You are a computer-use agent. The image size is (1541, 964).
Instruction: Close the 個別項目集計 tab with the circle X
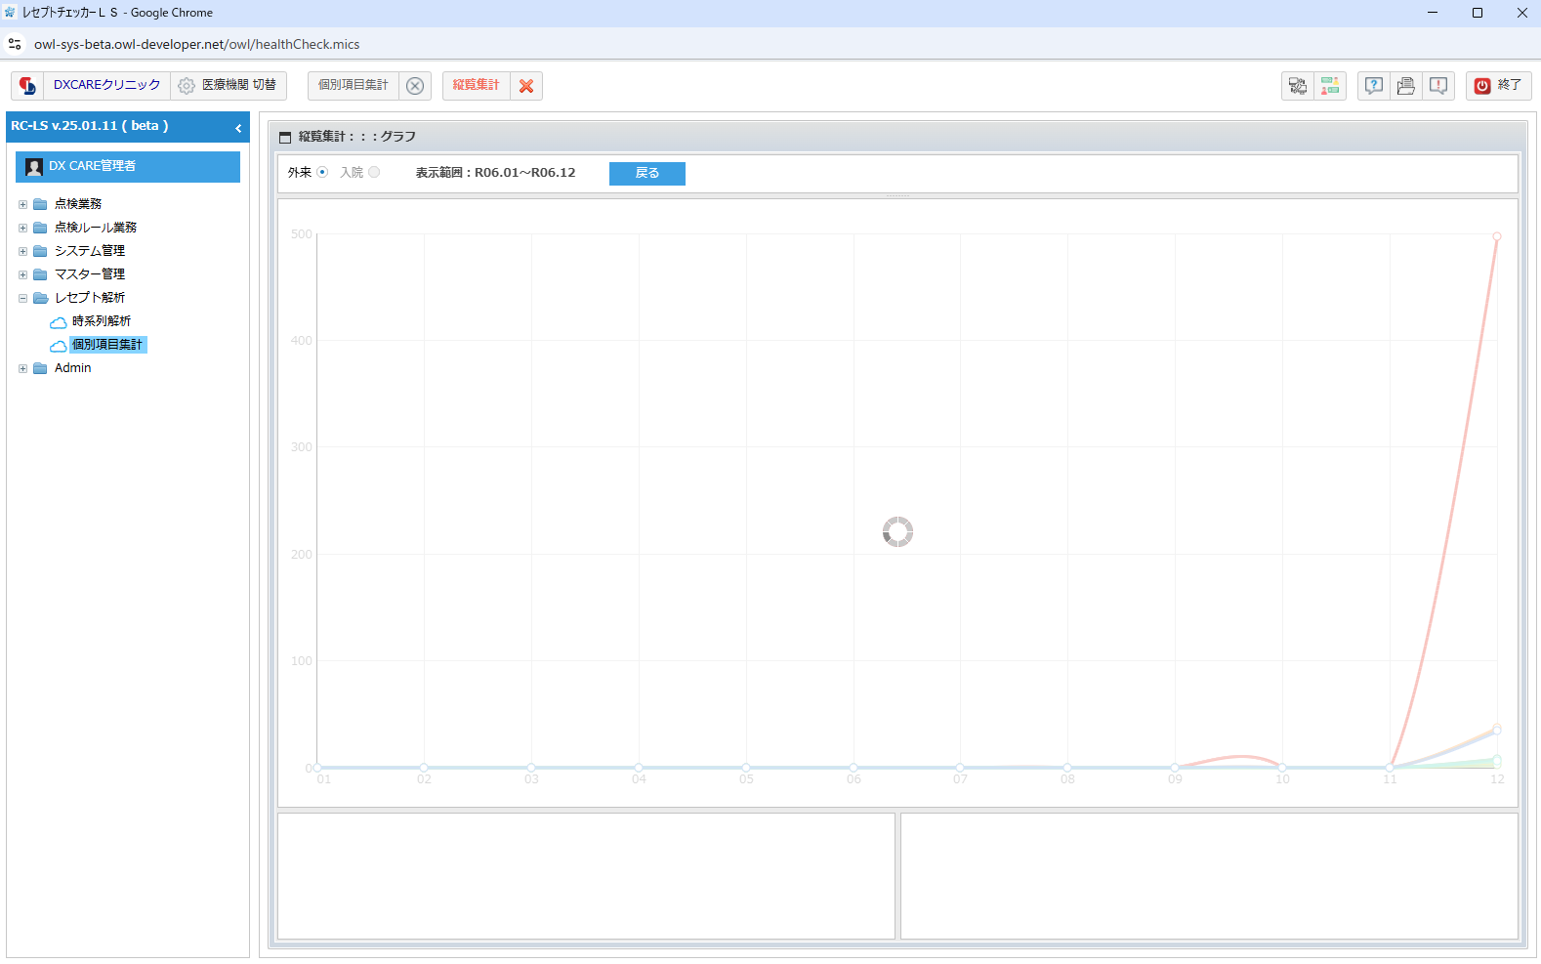click(415, 86)
